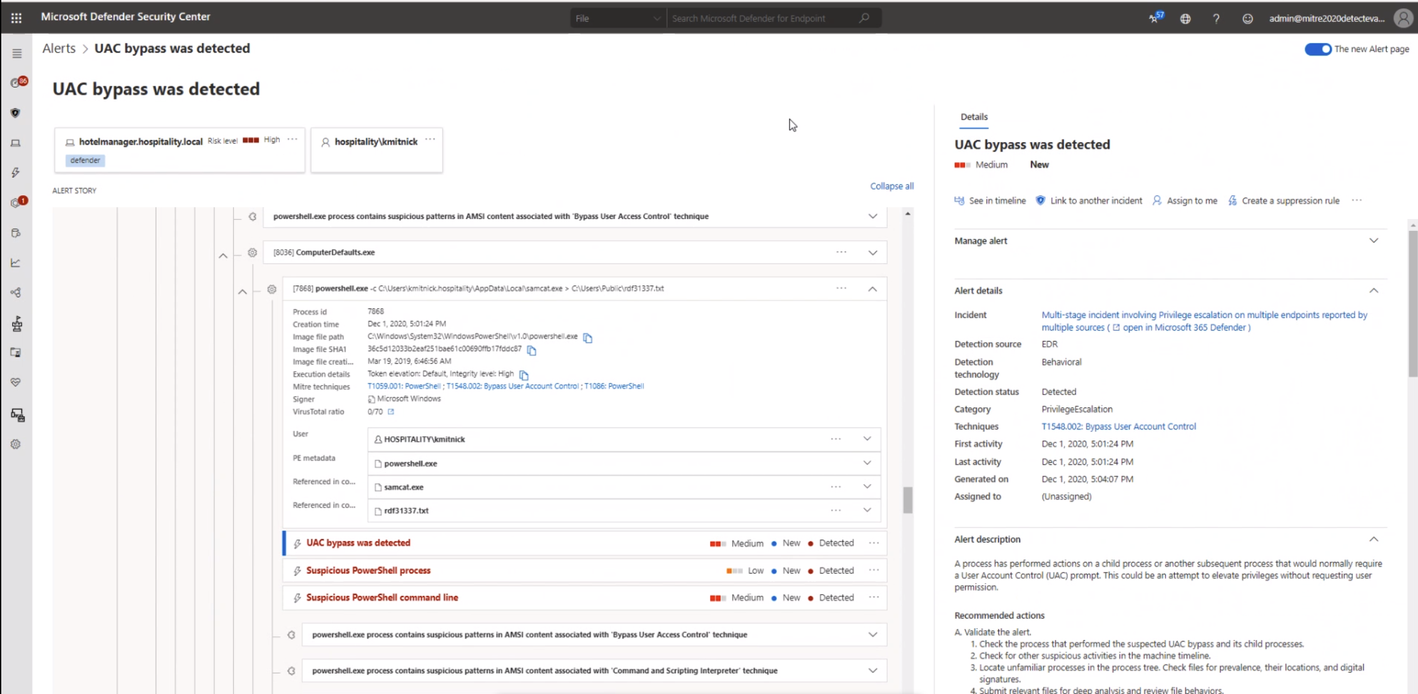Viewport: 1418px width, 694px height.
Task: Open T1059.001: PowerShell Mitre technique link
Action: pyautogui.click(x=404, y=386)
